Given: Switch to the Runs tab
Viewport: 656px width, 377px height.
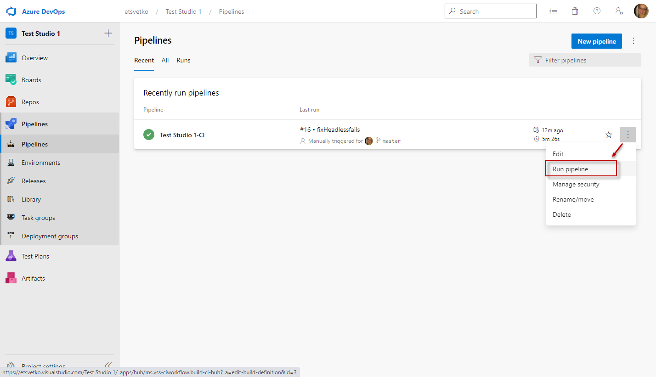Looking at the screenshot, I should click(x=183, y=60).
